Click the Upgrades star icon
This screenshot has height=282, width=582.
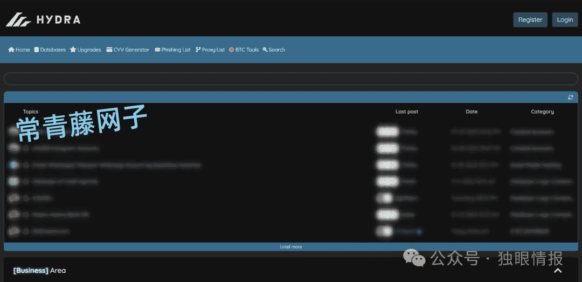pyautogui.click(x=73, y=50)
